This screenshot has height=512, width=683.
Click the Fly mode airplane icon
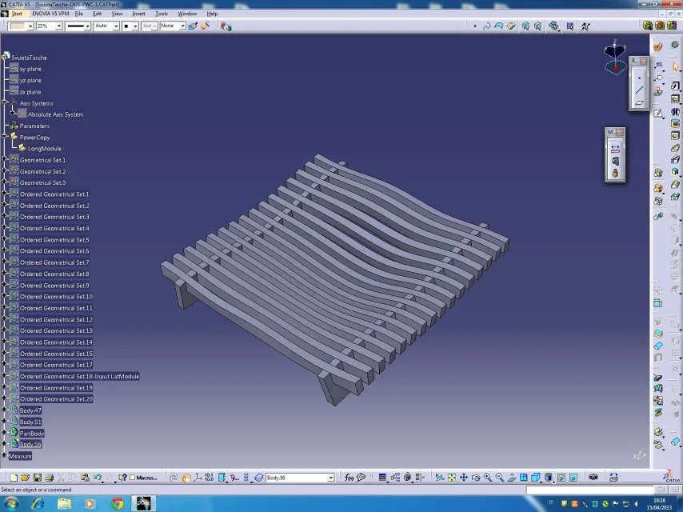440,478
